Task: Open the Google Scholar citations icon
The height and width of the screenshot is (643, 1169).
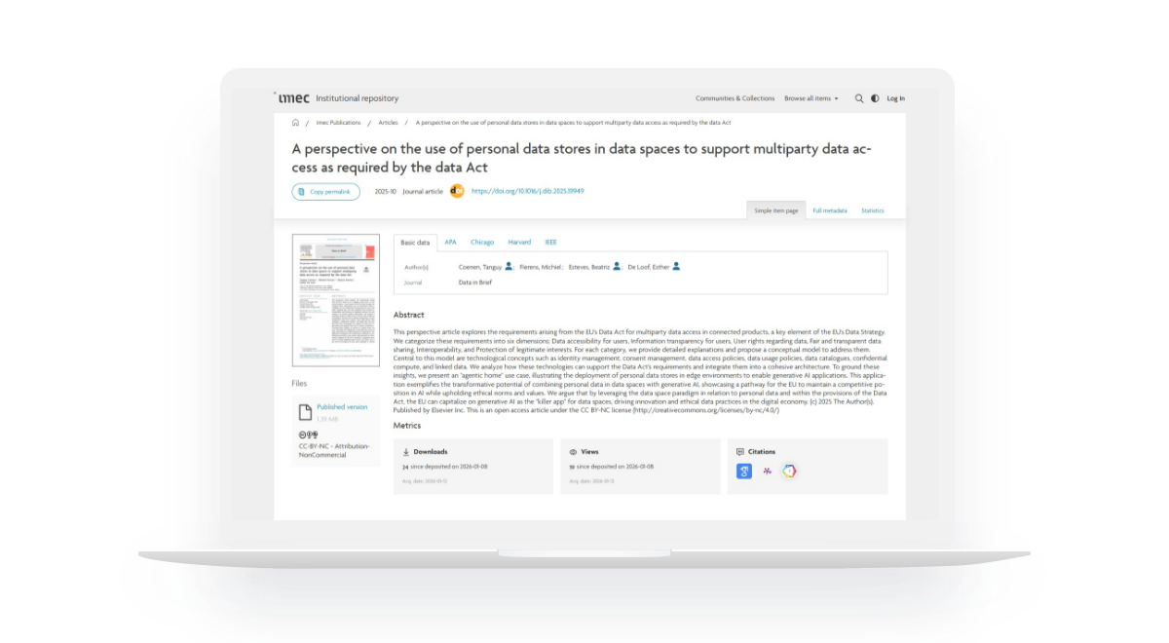Action: [744, 472]
